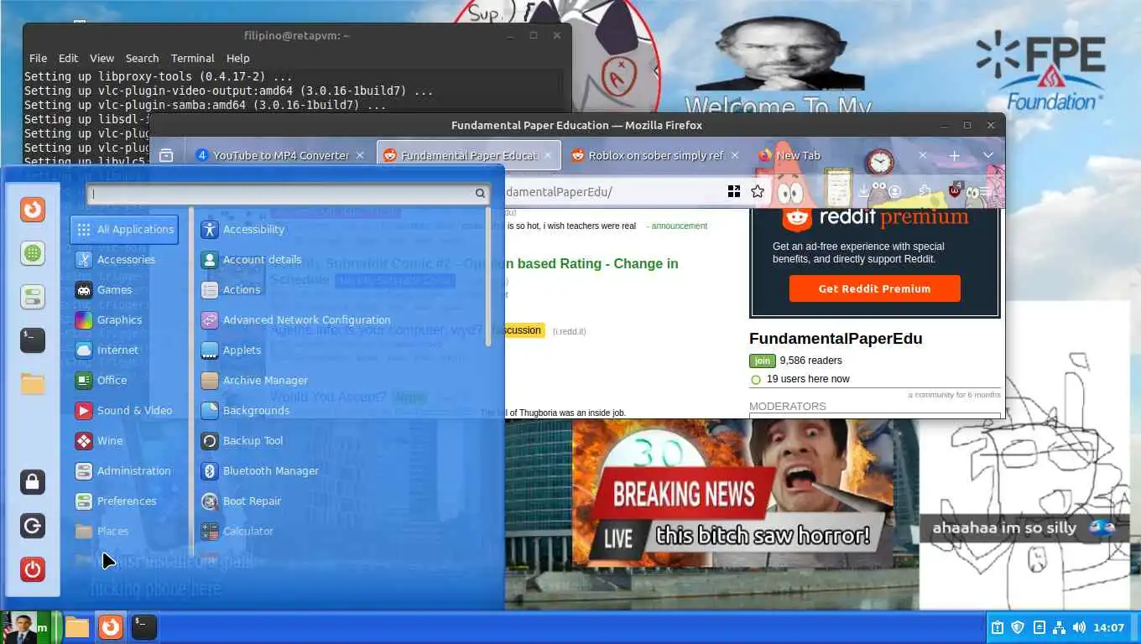Open Firefox recent browsing view button

166,155
